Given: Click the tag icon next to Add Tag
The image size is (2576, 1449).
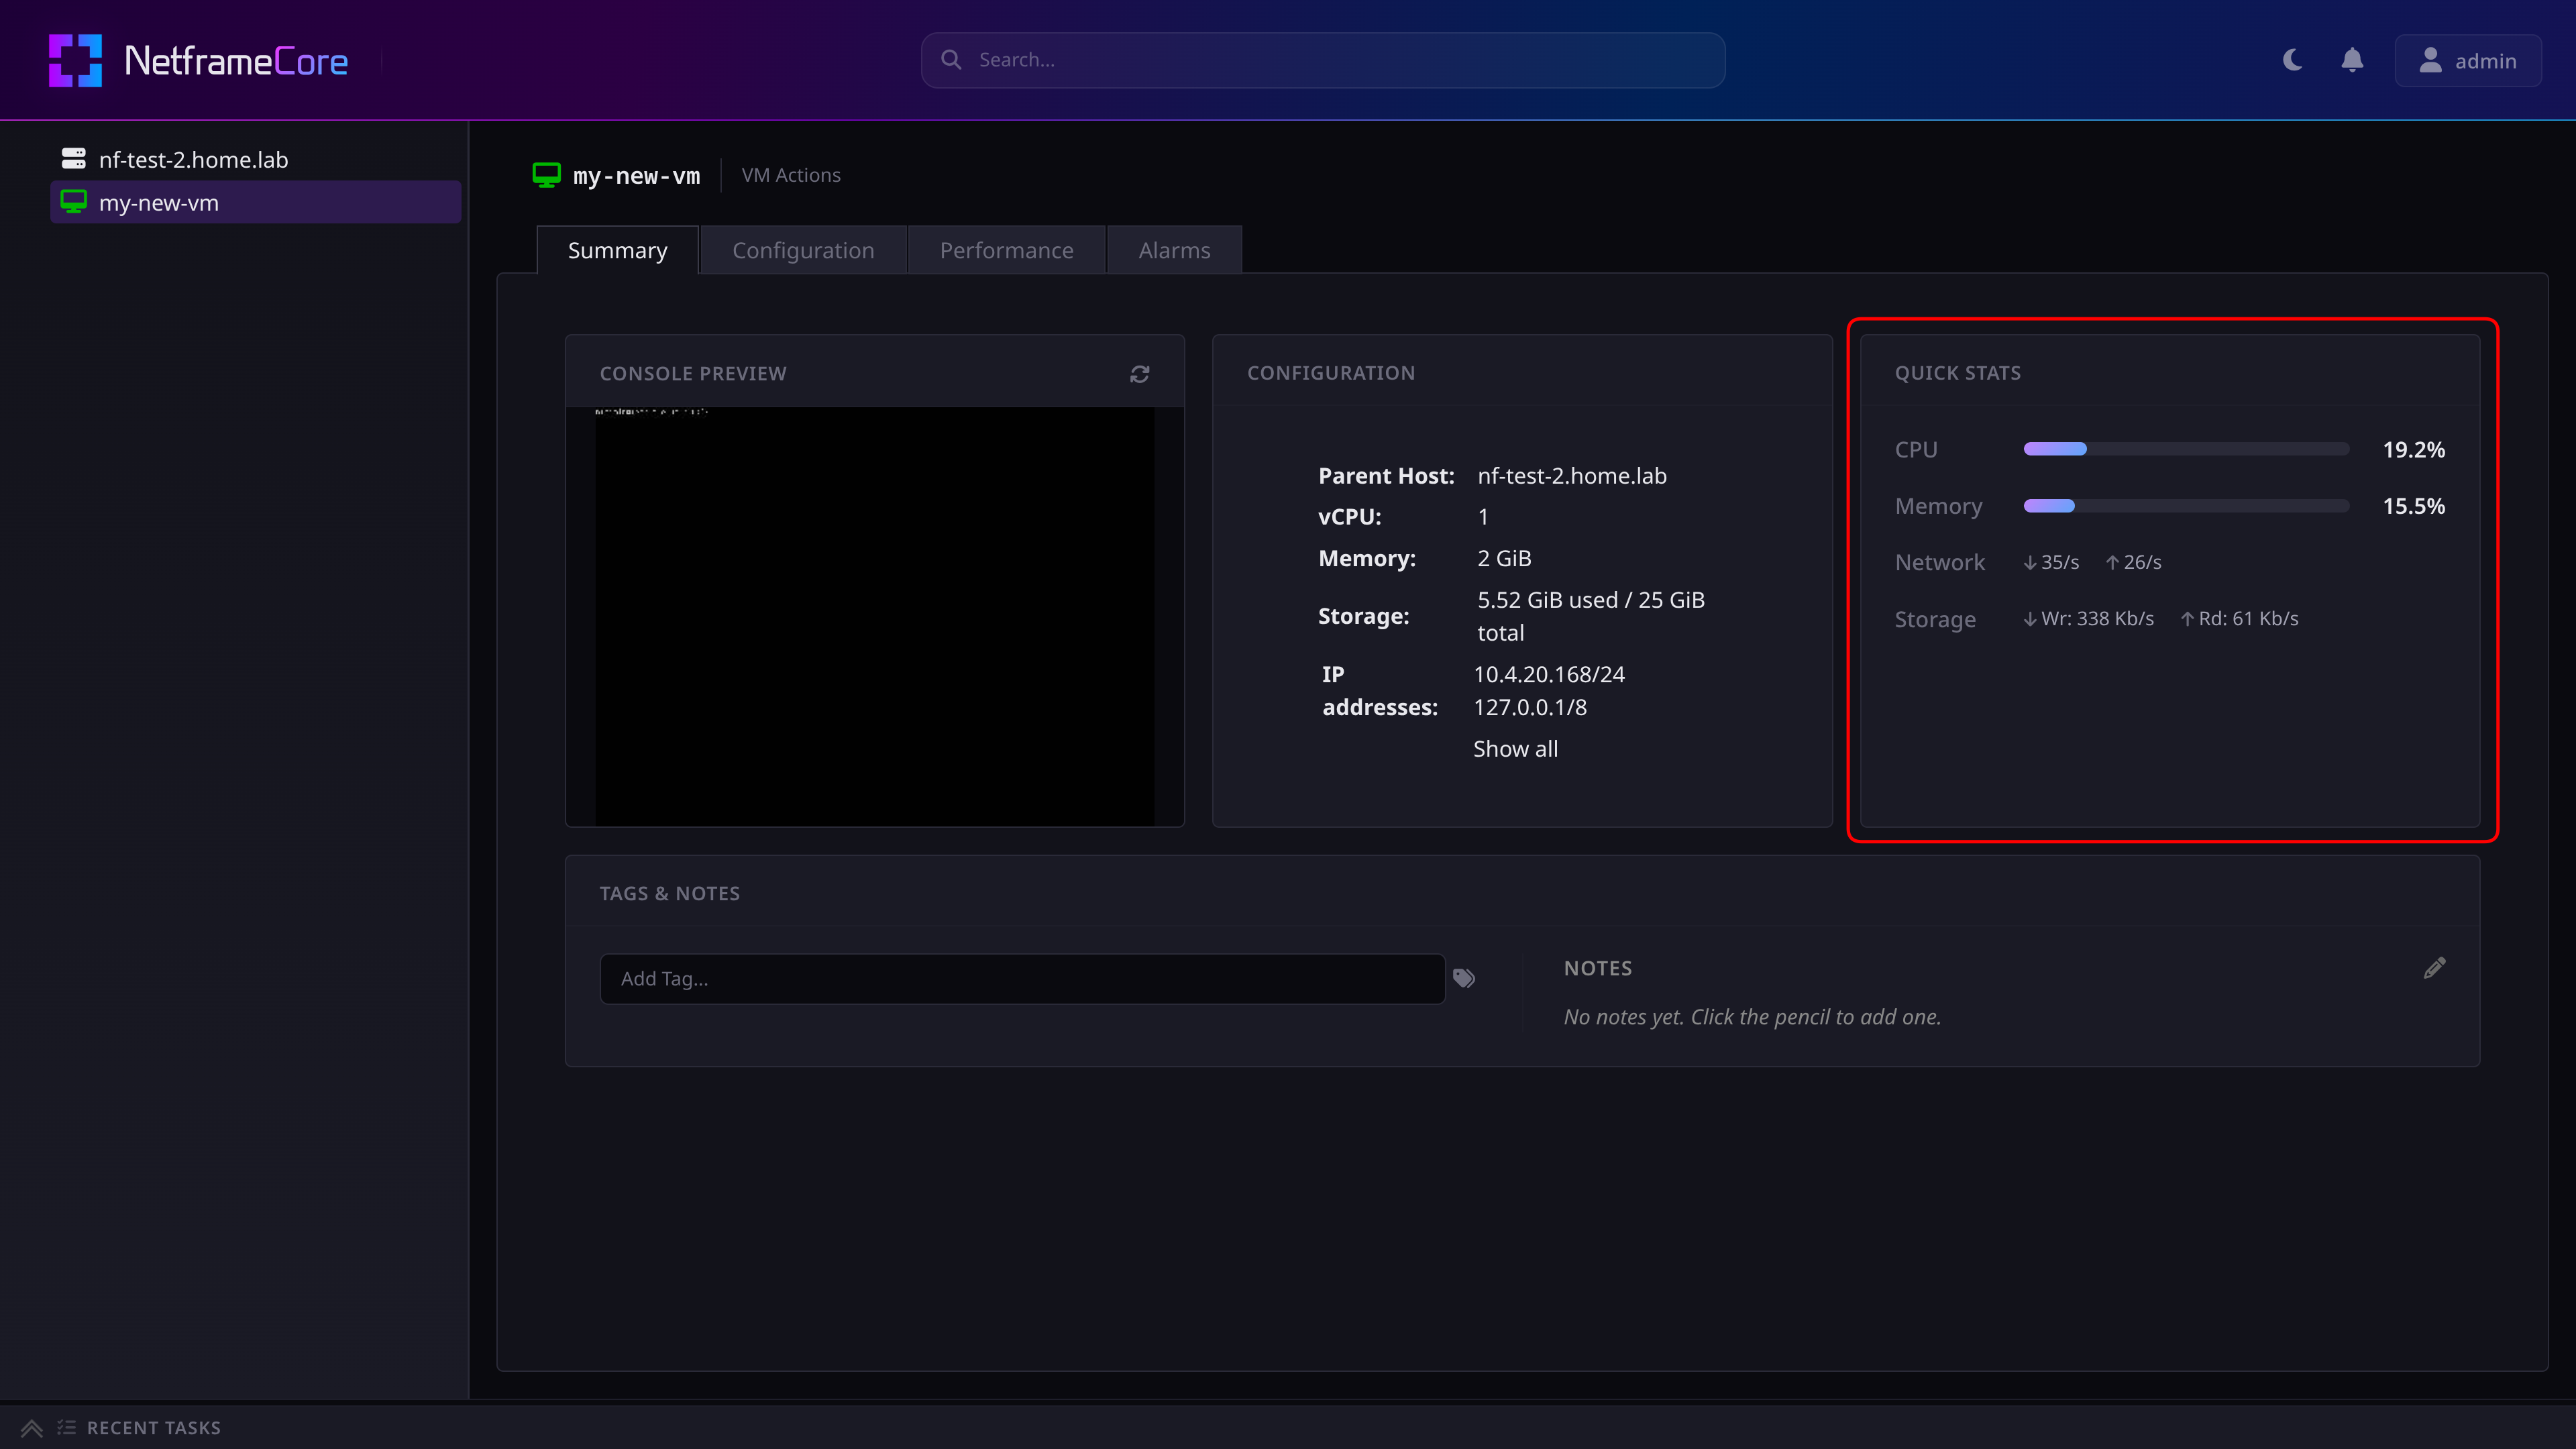Looking at the screenshot, I should point(1464,978).
